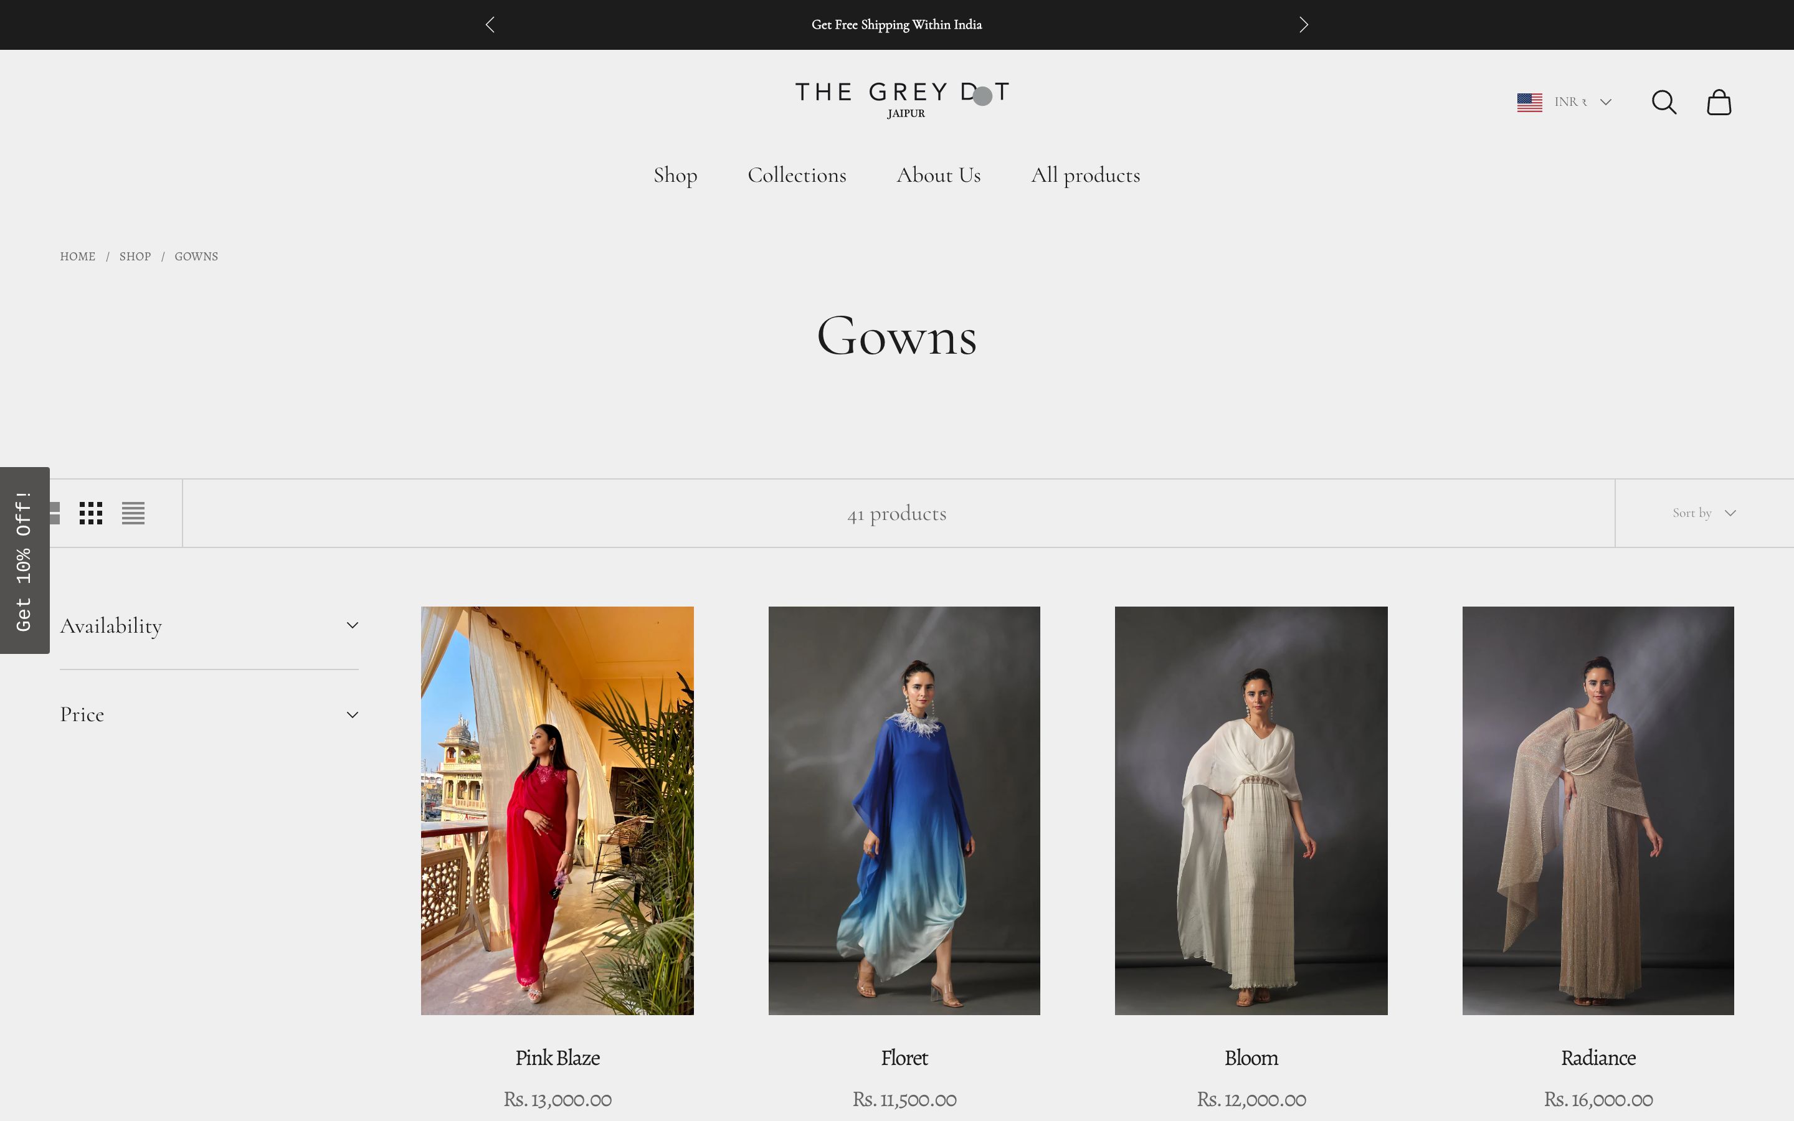Open the shopping bag cart icon
This screenshot has width=1794, height=1121.
1719,102
